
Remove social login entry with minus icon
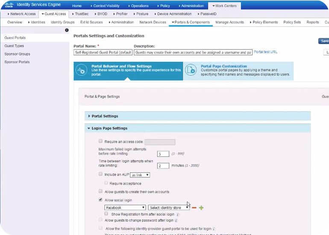194,208
